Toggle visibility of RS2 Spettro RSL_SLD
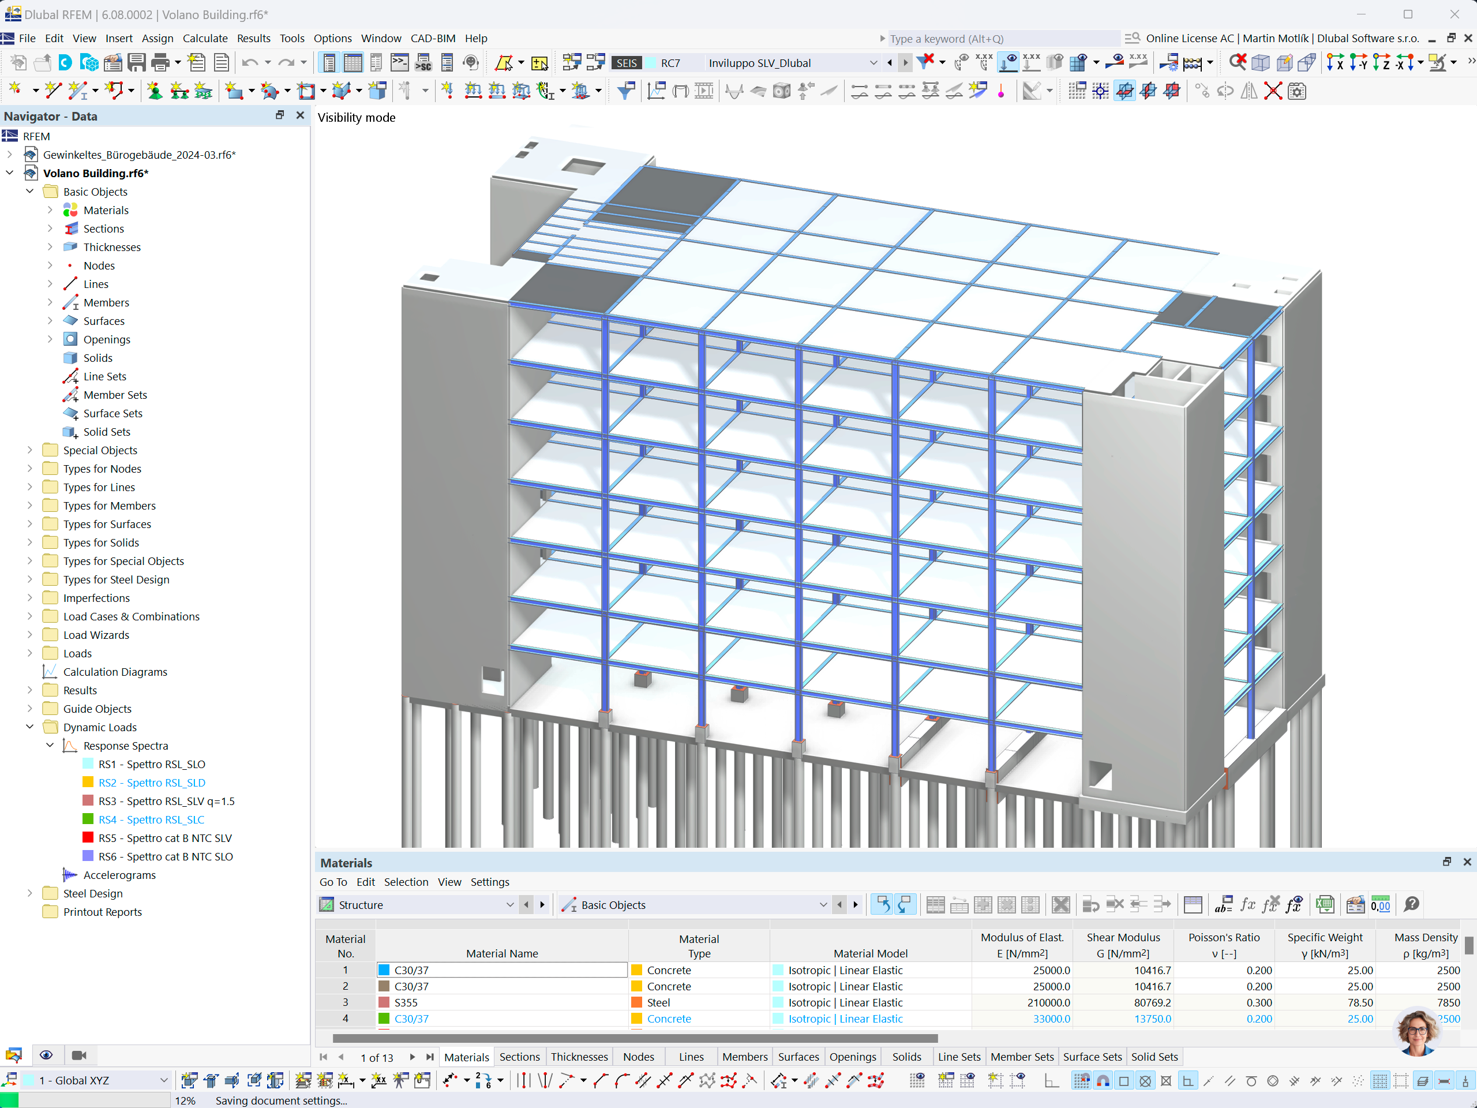The image size is (1477, 1108). point(91,782)
